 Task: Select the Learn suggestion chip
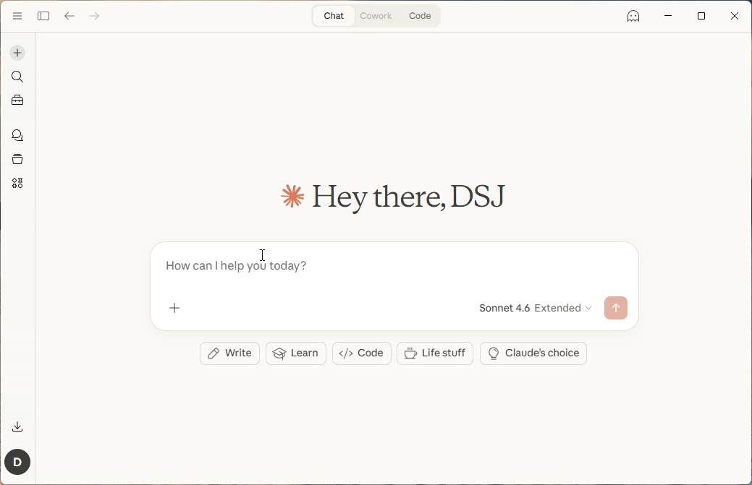coord(296,353)
